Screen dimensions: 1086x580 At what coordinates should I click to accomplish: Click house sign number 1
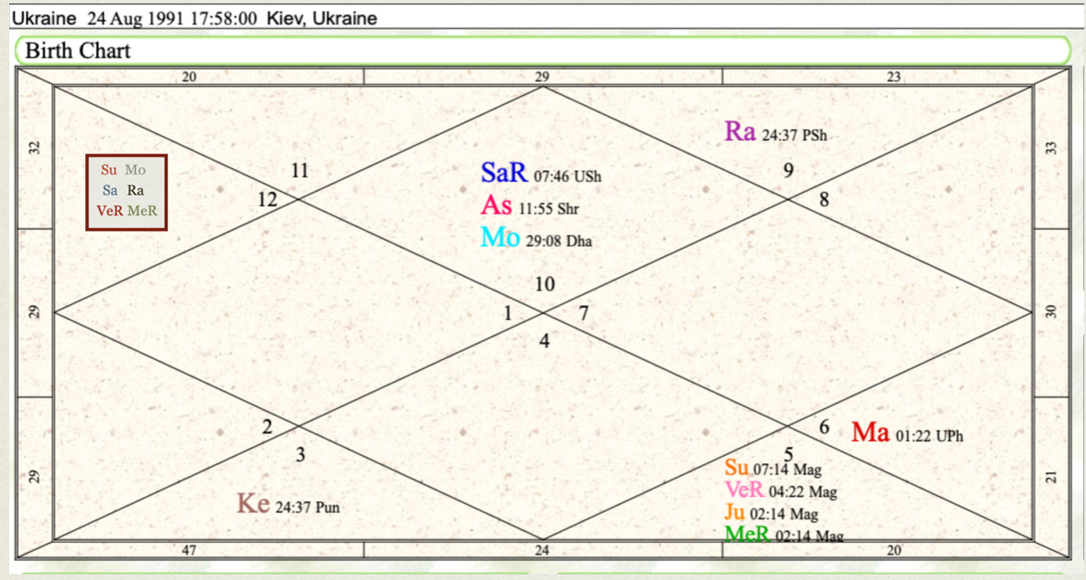point(508,314)
